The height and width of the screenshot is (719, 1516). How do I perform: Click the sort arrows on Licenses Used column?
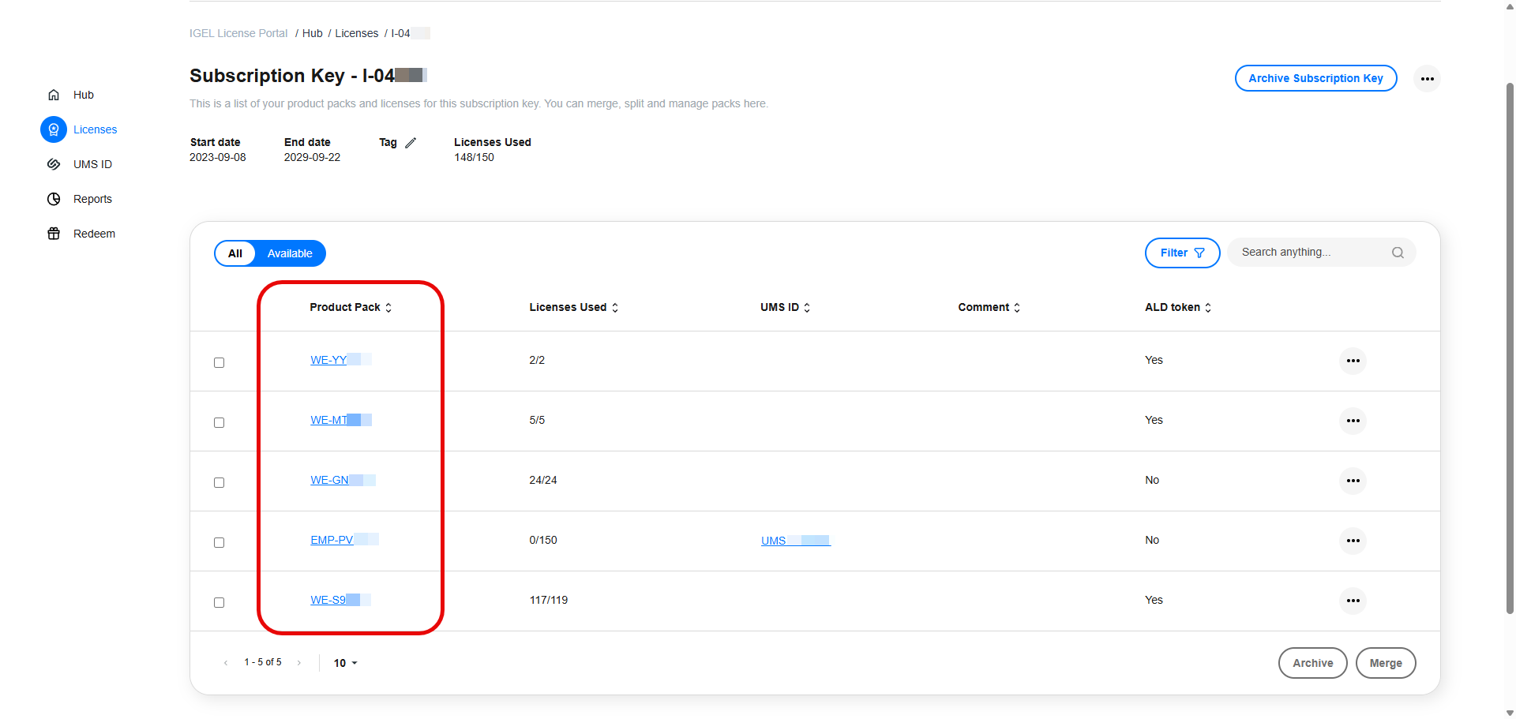click(615, 308)
